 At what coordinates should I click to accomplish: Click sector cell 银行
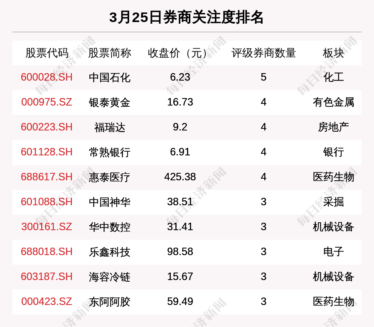click(333, 152)
